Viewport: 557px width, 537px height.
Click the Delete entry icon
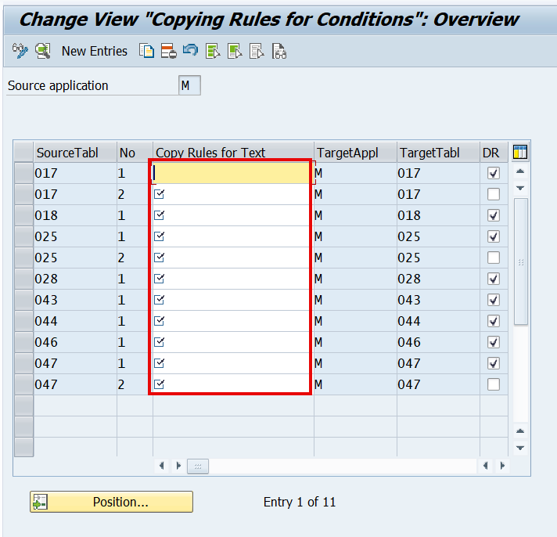tap(168, 51)
